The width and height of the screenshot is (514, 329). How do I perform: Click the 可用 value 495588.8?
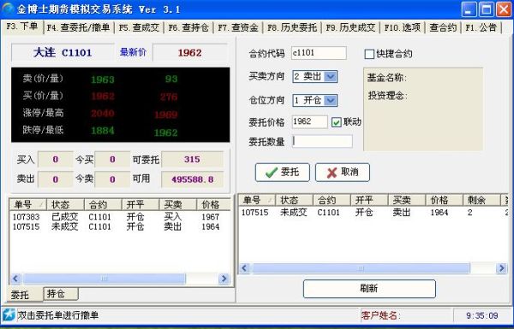(x=193, y=179)
